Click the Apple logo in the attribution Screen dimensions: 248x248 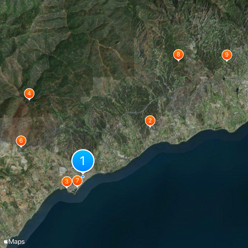tap(6, 241)
